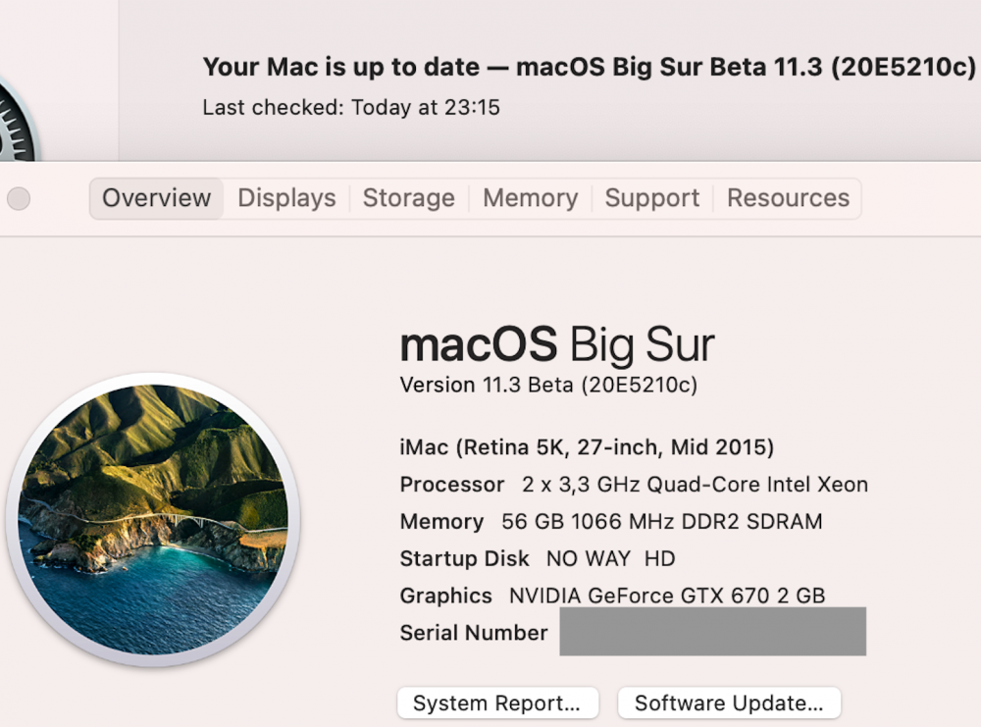
Task: Click the System Report... button
Action: coord(497,703)
